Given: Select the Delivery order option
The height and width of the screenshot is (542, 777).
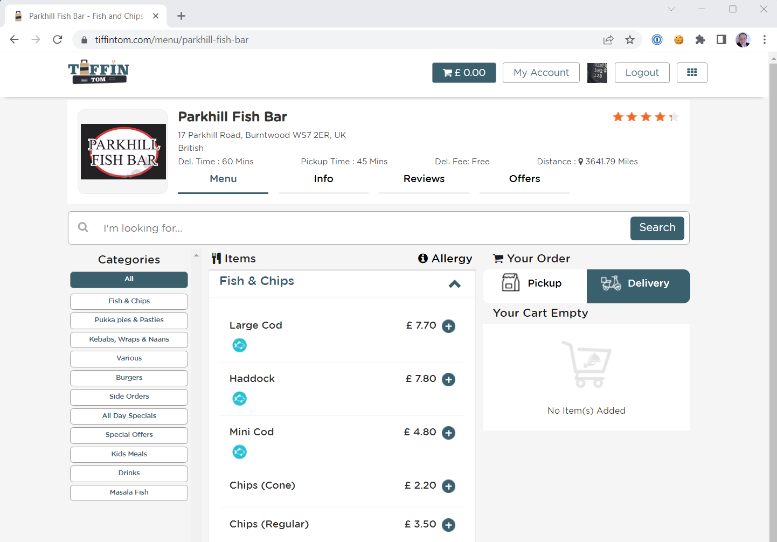Looking at the screenshot, I should [638, 283].
